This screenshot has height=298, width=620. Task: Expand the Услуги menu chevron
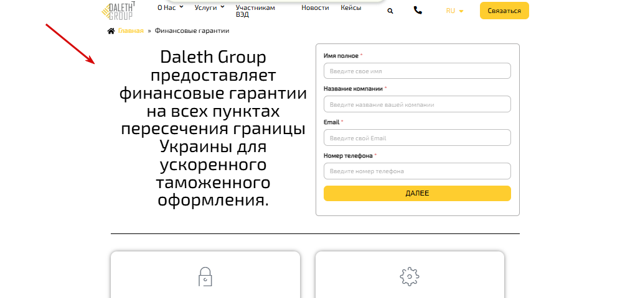coord(222,7)
